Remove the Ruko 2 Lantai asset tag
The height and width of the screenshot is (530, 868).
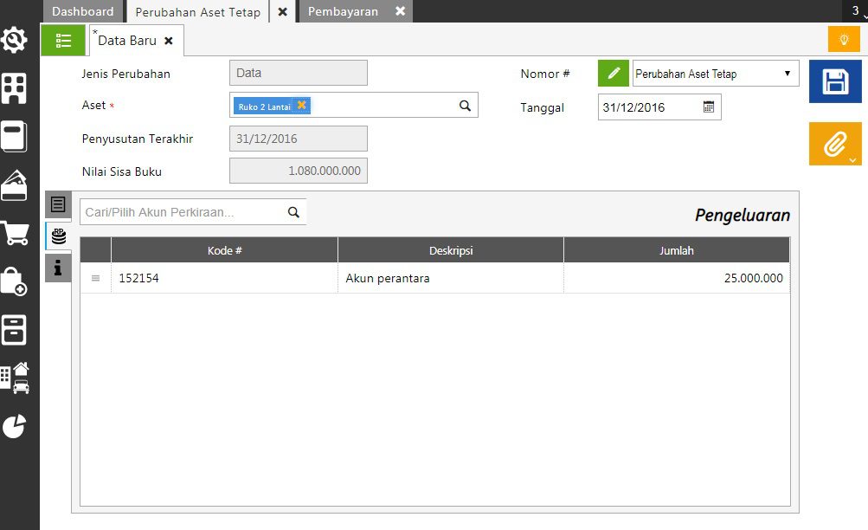pyautogui.click(x=301, y=106)
